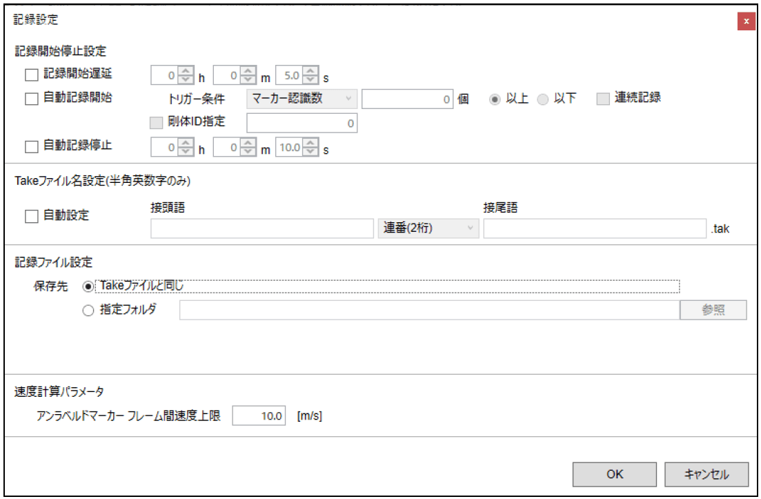761x499 pixels.
Task: Increase 記録開始遅延 seconds with up arrow
Action: coord(310,71)
